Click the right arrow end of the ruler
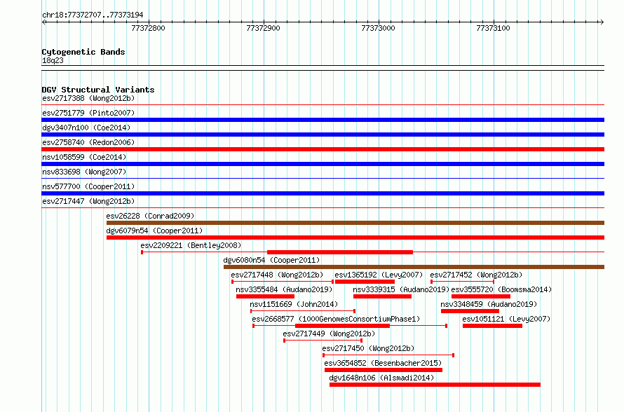624x412 pixels. [602, 22]
